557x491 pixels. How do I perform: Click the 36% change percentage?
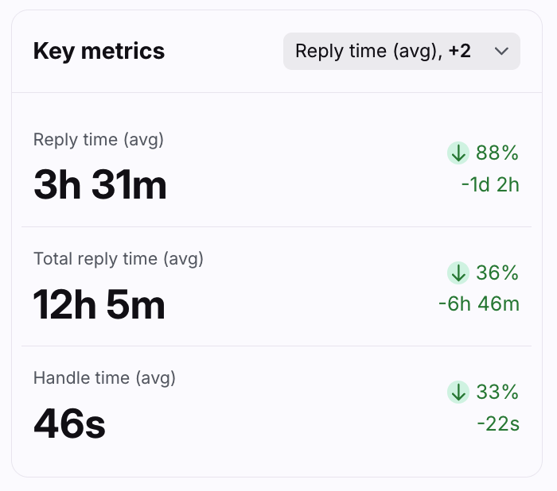point(497,273)
